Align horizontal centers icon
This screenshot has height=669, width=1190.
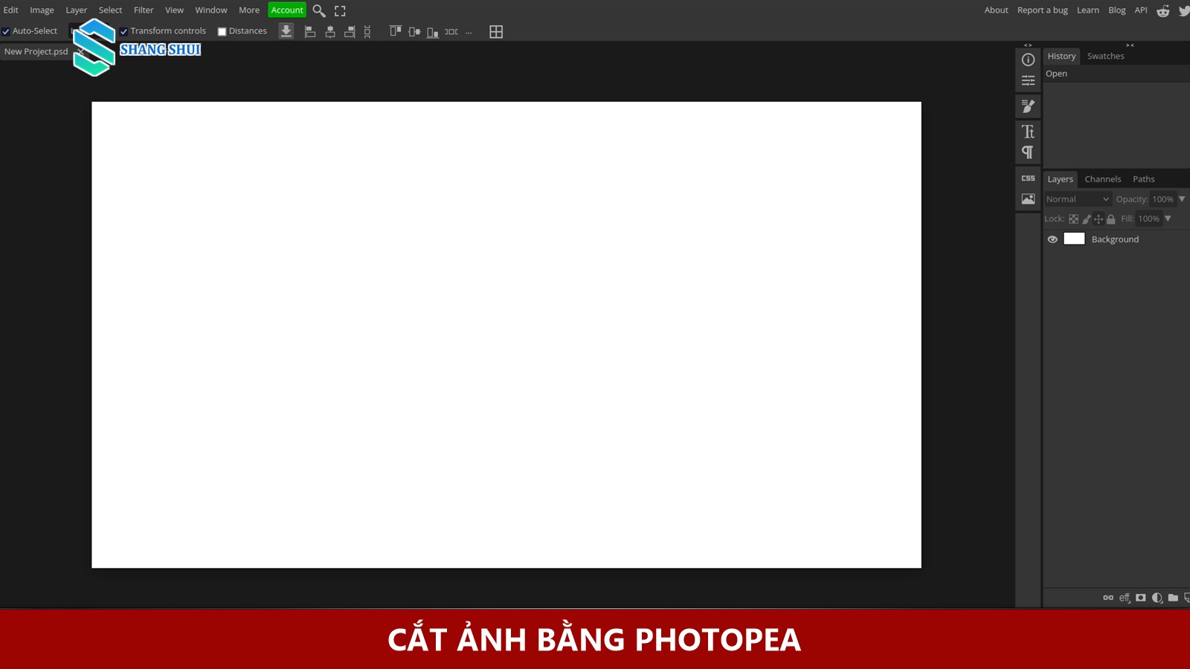[x=330, y=32]
